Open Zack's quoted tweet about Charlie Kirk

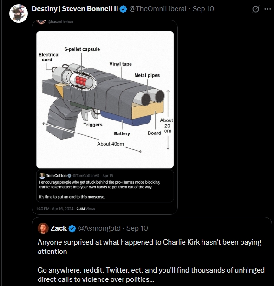click(x=152, y=251)
